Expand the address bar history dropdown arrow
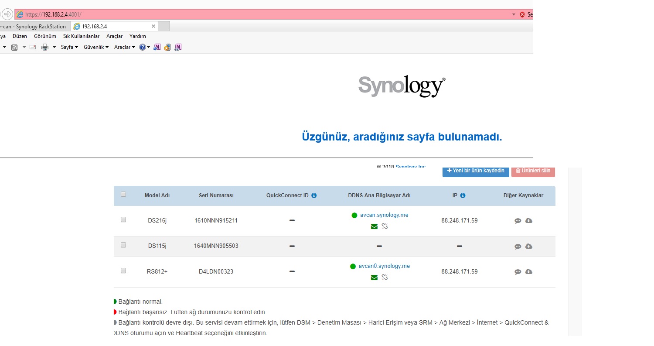The image size is (654, 346). (x=514, y=14)
